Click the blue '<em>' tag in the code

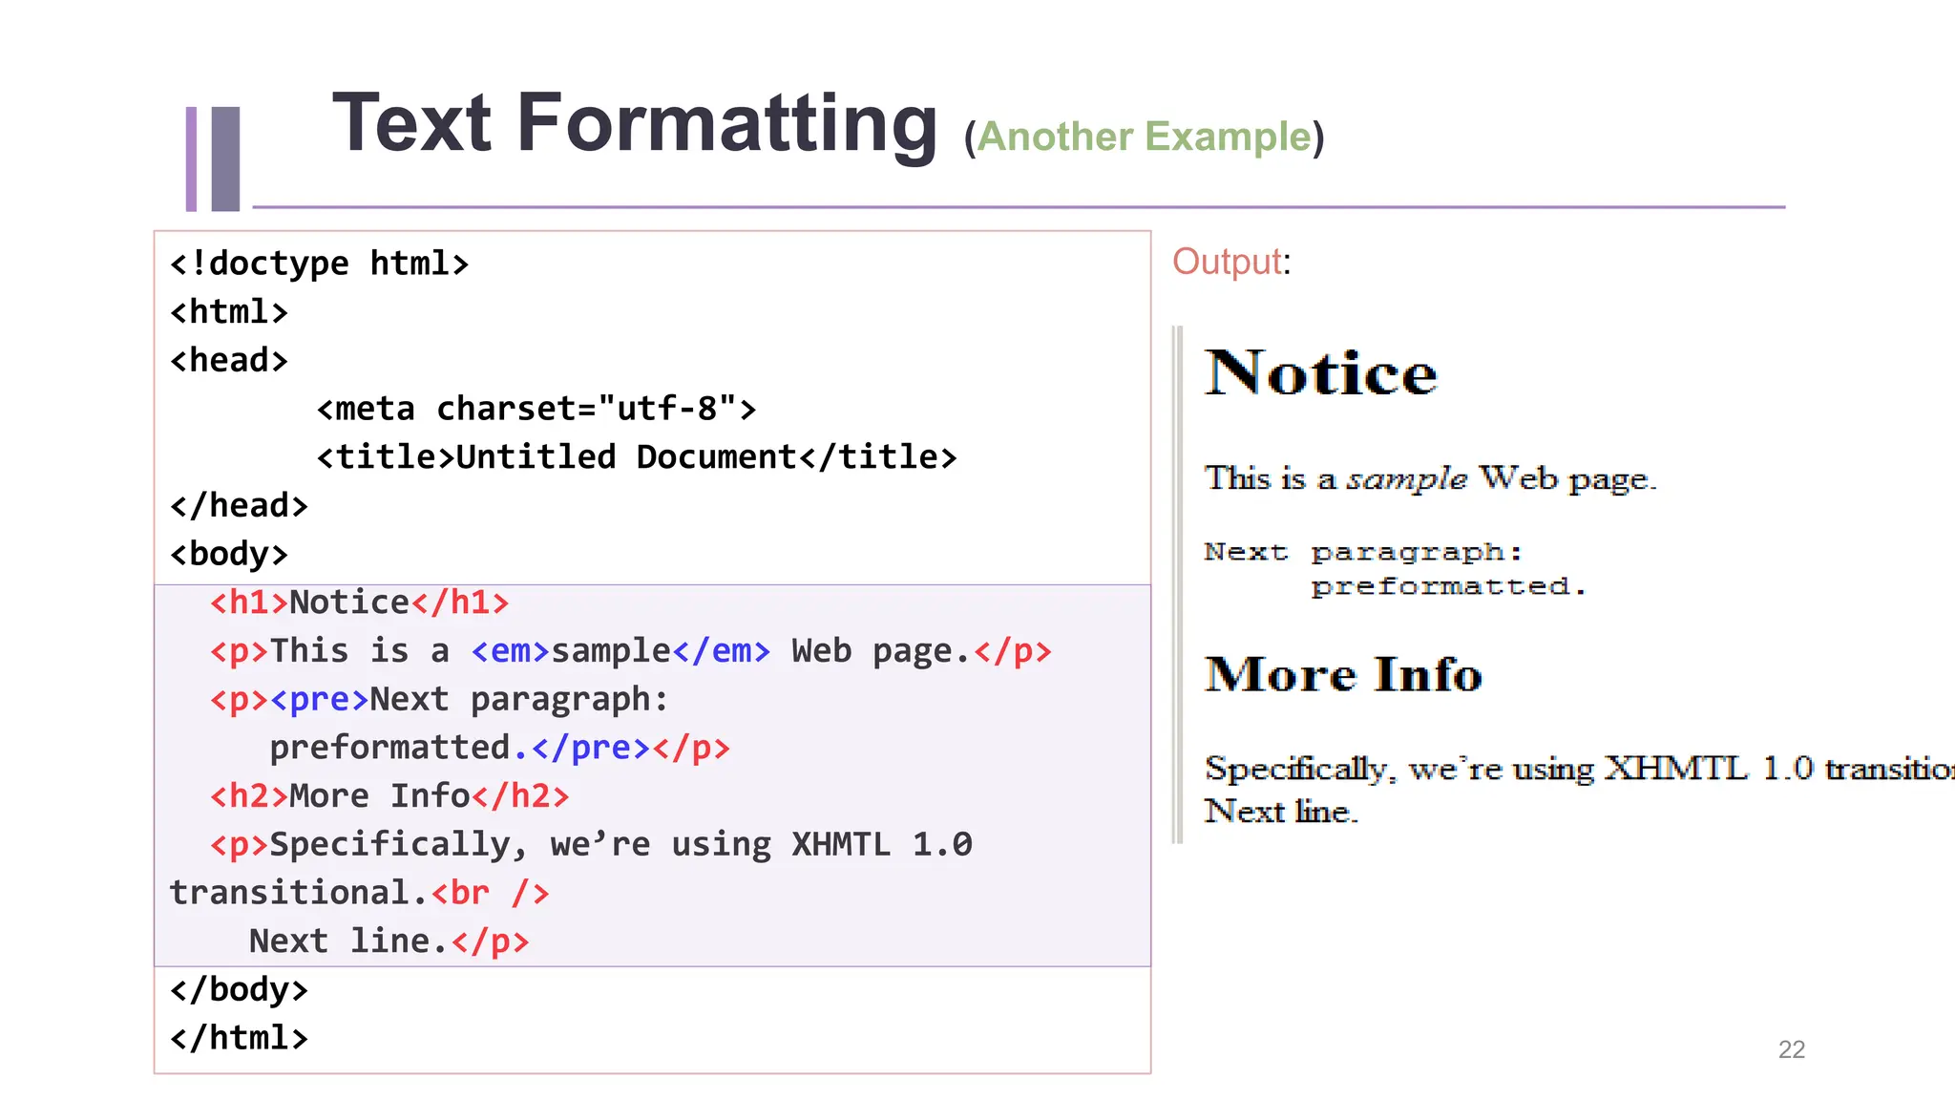[510, 651]
